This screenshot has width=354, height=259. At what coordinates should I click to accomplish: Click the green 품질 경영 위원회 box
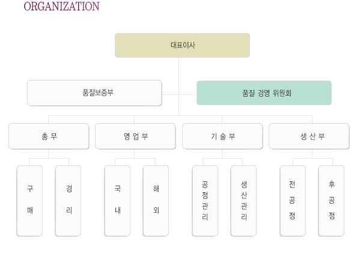point(264,93)
